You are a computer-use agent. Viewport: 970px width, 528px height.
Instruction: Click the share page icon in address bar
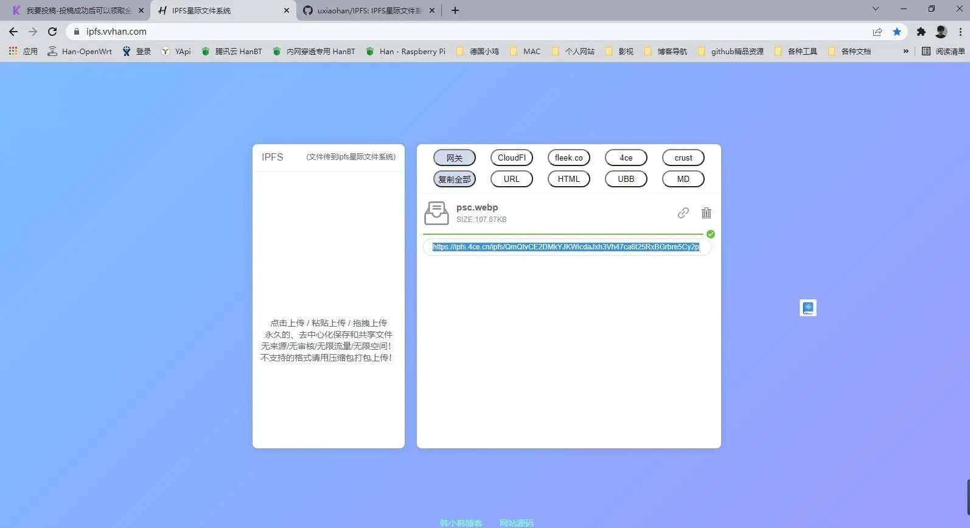click(x=877, y=32)
